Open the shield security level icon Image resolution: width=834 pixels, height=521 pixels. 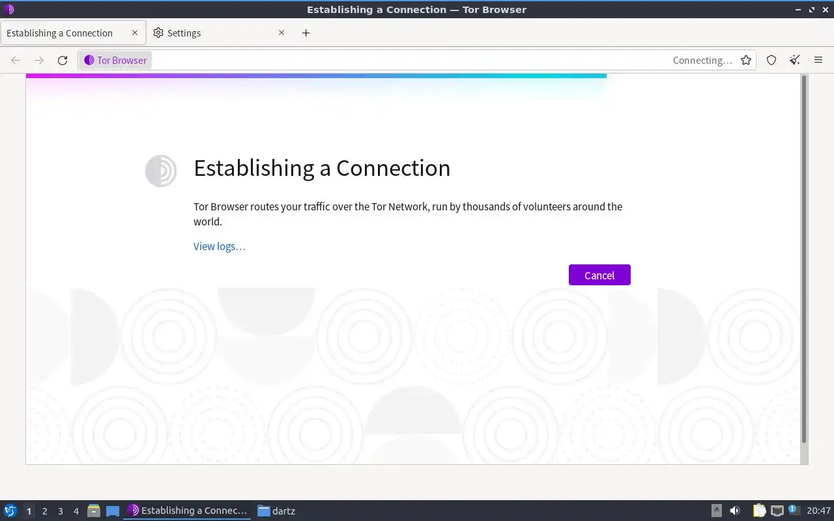point(771,60)
